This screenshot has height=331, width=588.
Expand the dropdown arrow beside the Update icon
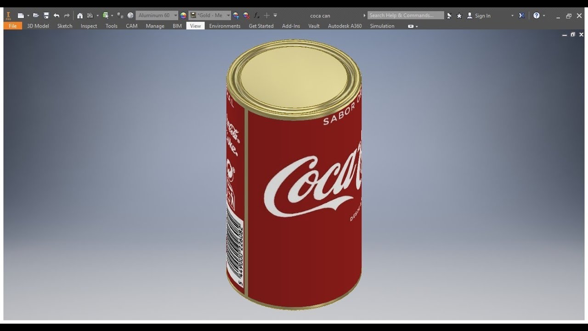pos(97,16)
